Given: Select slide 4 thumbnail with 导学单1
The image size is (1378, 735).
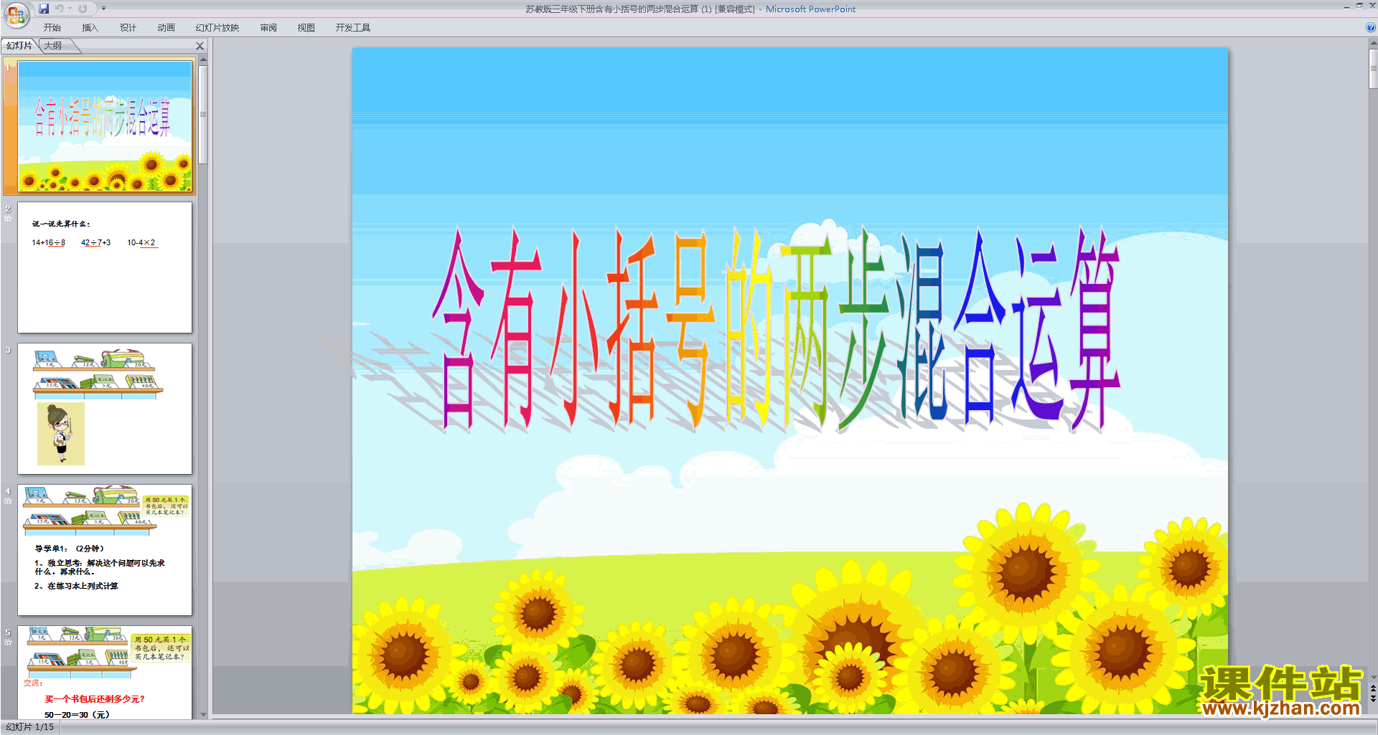Looking at the screenshot, I should click(105, 550).
